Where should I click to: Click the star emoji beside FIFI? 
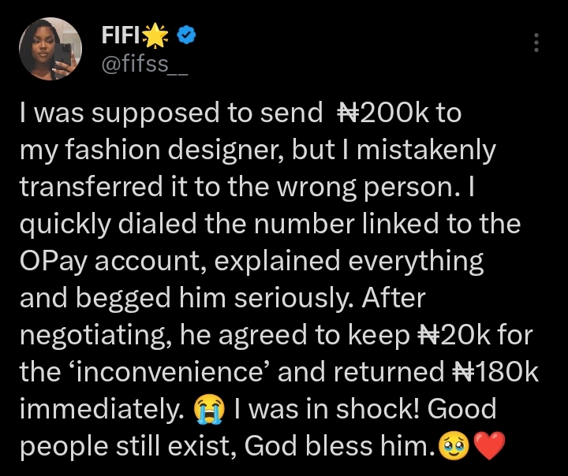tap(155, 35)
